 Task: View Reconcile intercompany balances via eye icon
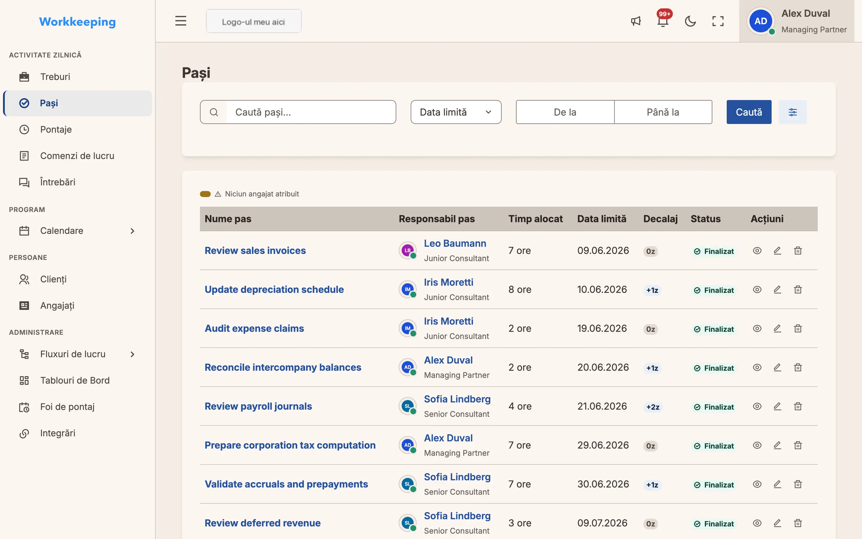click(757, 367)
